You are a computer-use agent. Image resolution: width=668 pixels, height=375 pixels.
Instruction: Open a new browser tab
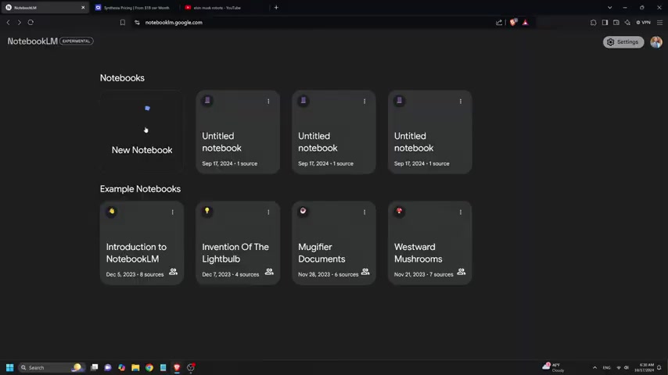[x=276, y=8]
